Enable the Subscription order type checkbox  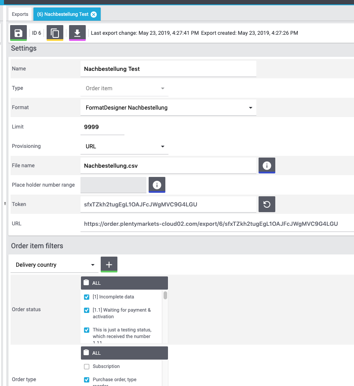pyautogui.click(x=87, y=367)
